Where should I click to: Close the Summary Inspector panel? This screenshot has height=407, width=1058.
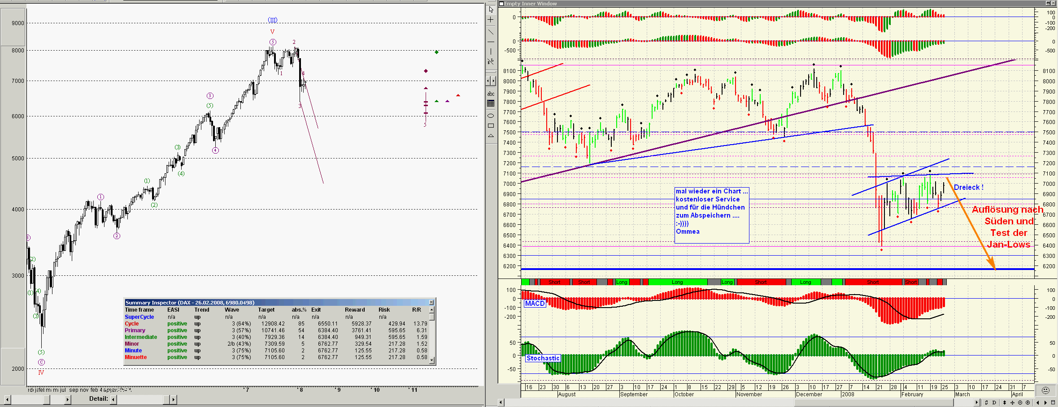pyautogui.click(x=431, y=303)
